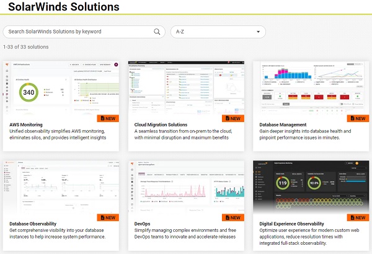Open the Cloud Migration Solutions screenshot thumbnail
Screen dimensions: 372x254
(186, 88)
